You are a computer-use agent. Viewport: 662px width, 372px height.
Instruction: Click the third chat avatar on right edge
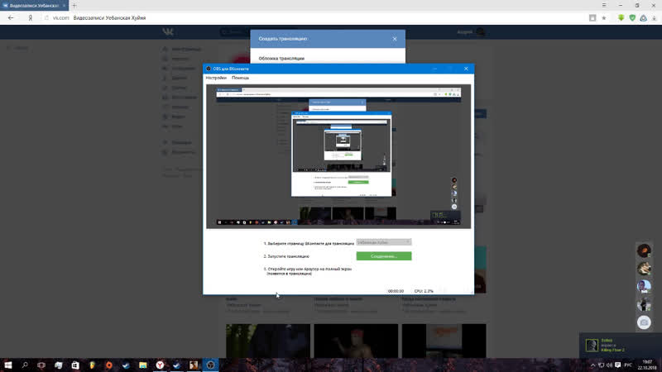pyautogui.click(x=644, y=286)
